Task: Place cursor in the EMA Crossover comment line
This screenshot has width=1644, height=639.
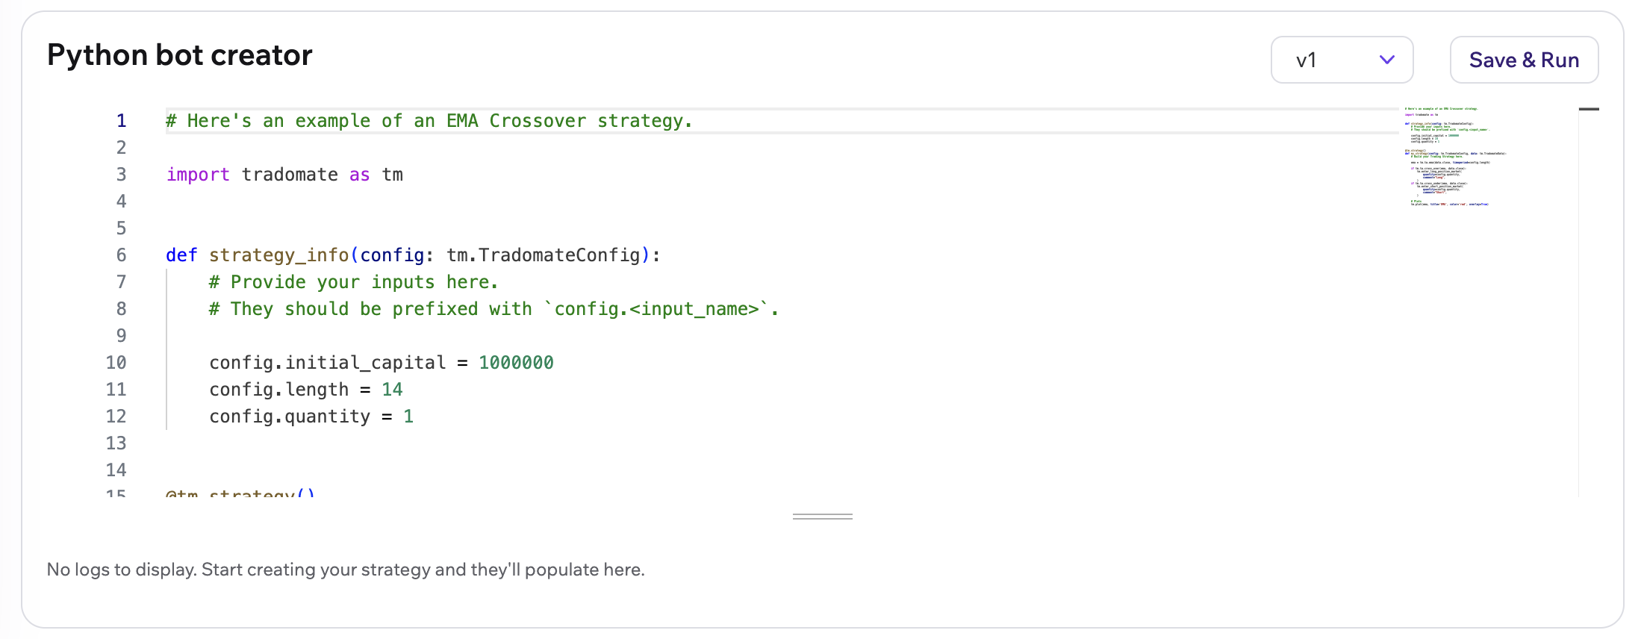Action: [429, 120]
